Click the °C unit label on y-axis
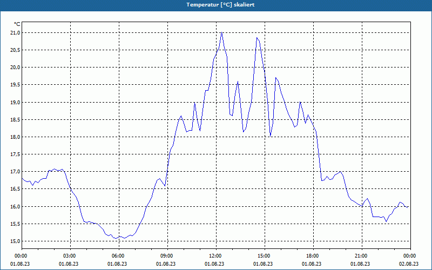432x270 pixels. 17,24
